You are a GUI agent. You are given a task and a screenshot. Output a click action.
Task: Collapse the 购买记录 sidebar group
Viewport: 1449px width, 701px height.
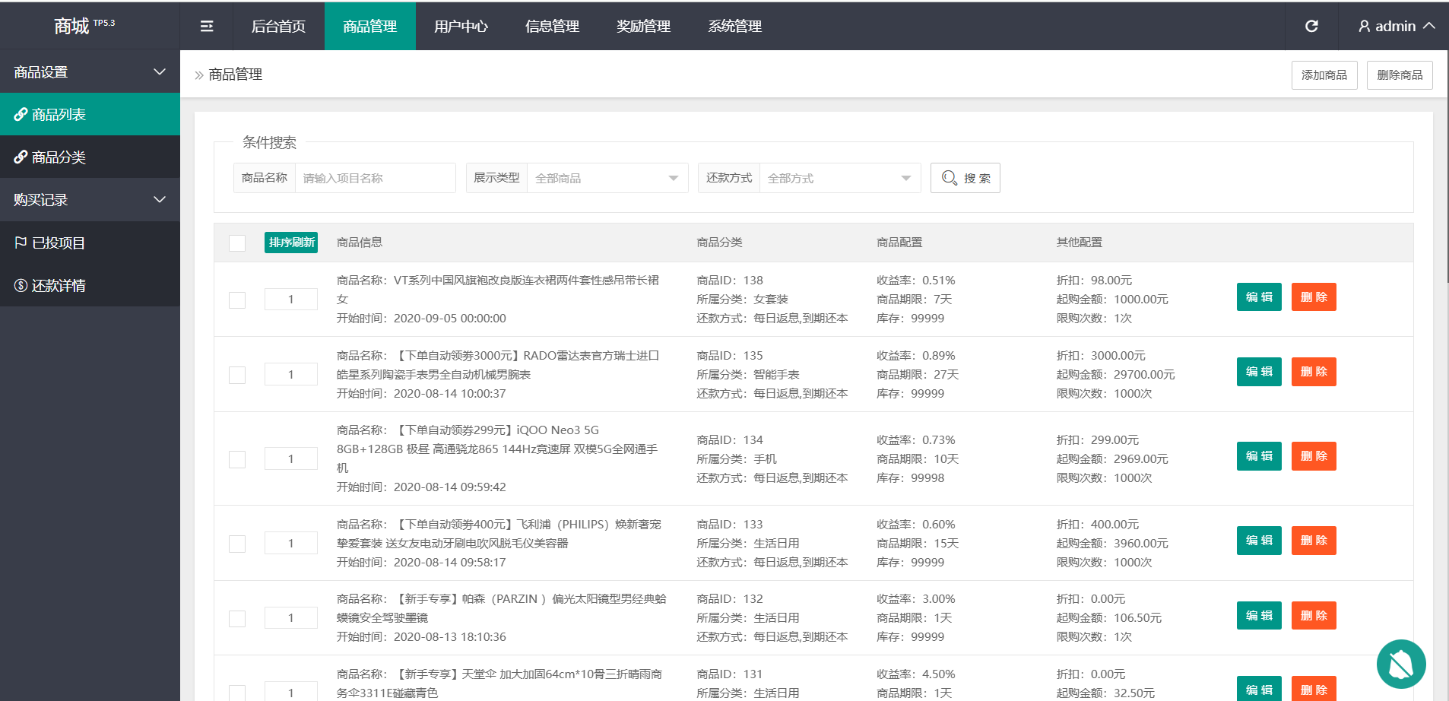coord(90,200)
